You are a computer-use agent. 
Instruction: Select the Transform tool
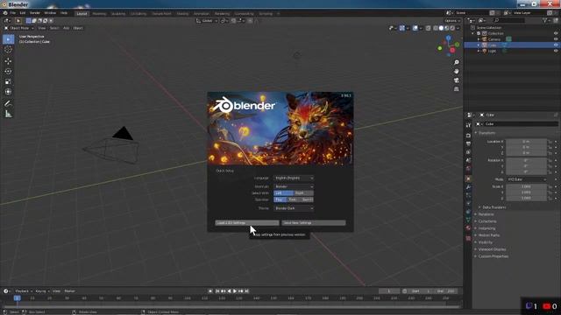pyautogui.click(x=8, y=92)
